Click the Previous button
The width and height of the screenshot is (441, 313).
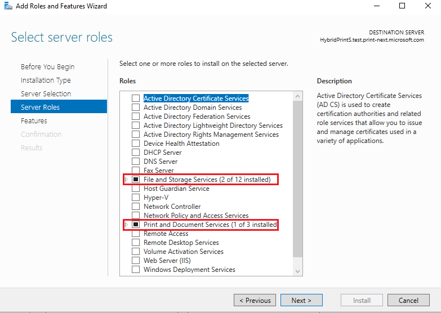point(255,301)
